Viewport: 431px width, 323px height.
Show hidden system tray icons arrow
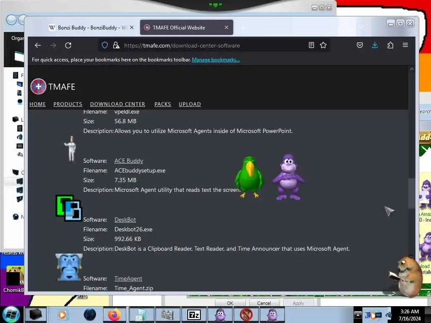(358, 315)
